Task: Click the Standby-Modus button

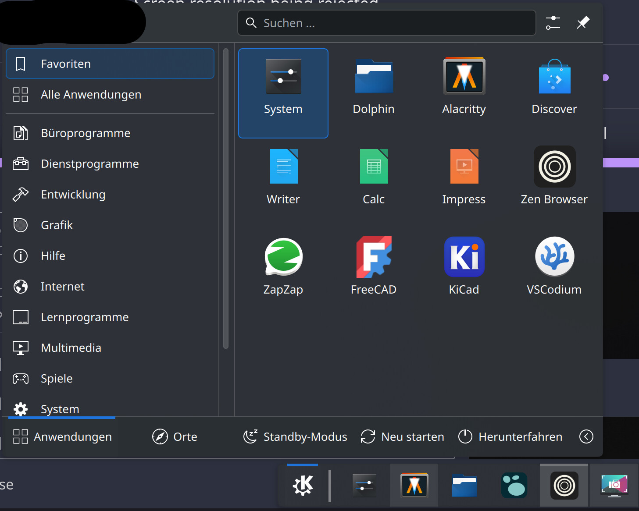Action: (295, 436)
